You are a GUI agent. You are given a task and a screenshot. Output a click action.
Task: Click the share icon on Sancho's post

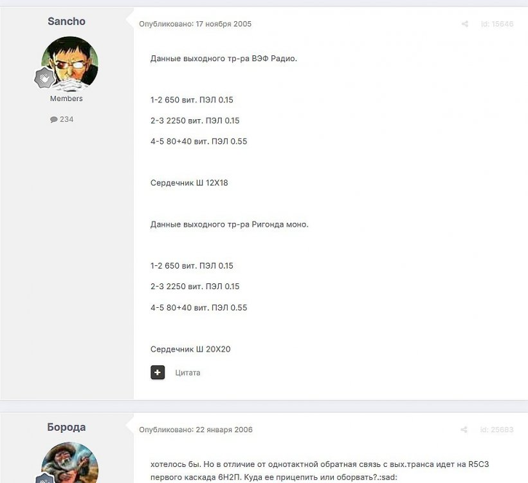coord(465,24)
